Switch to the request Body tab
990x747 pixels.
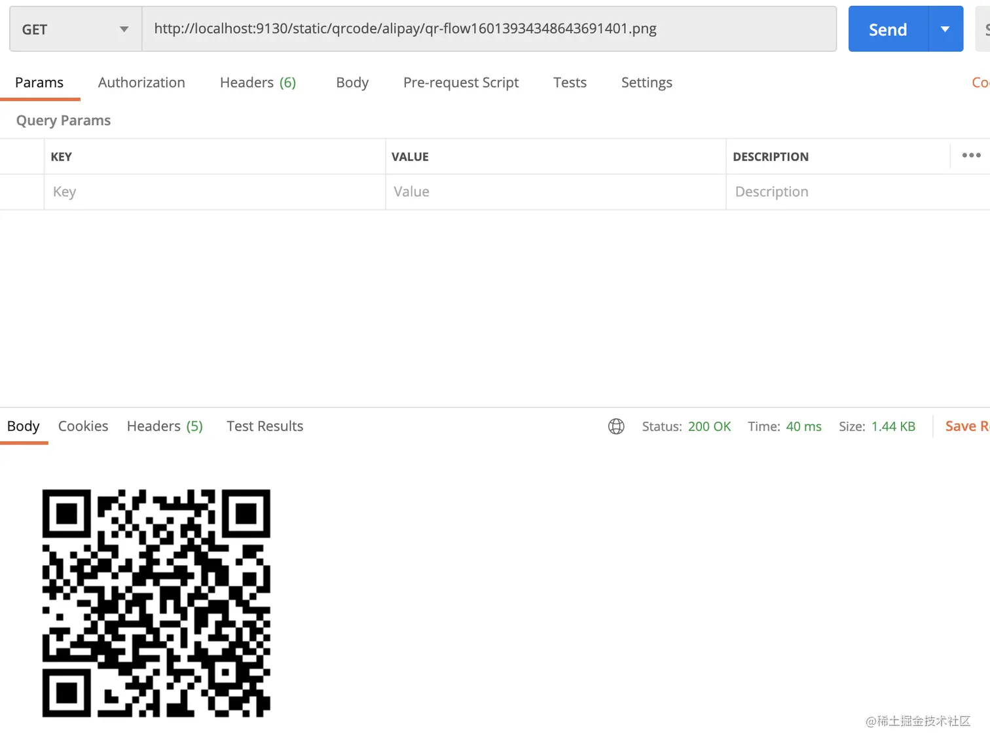point(352,82)
